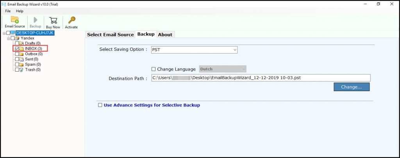Tick the Drafts folder checkbox
The height and width of the screenshot is (158, 400).
[x=17, y=43]
